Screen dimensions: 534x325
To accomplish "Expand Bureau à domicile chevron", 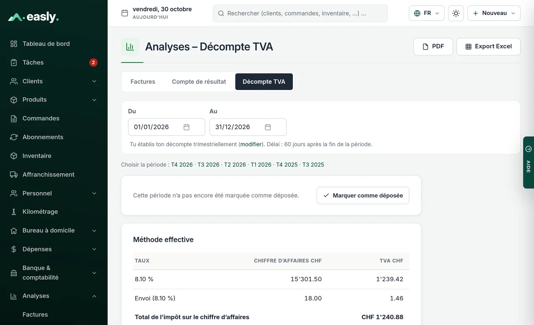I will click(x=94, y=230).
